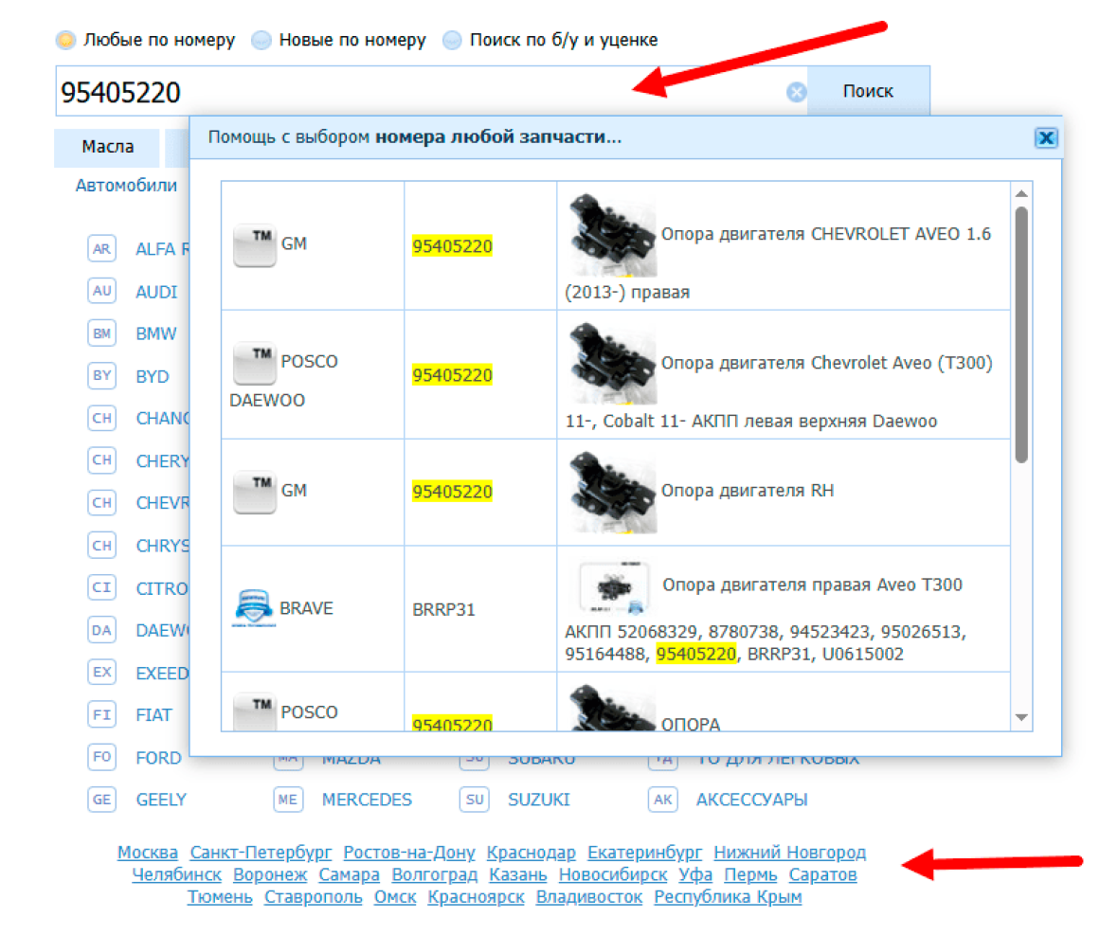Select part number BRRP31
This screenshot has height=936, width=1118.
[x=443, y=609]
